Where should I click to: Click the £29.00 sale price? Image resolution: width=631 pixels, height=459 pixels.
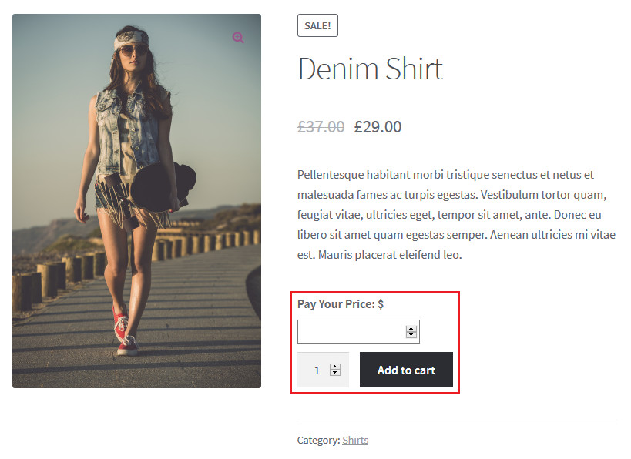pyautogui.click(x=378, y=127)
